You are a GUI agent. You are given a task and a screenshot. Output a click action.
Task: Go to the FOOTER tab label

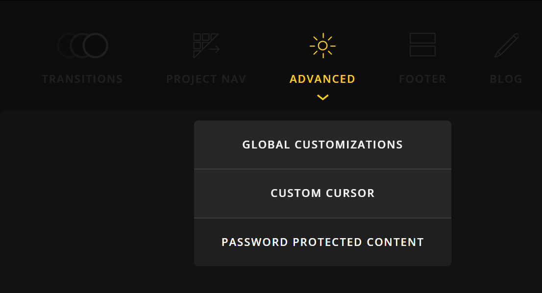click(x=422, y=79)
